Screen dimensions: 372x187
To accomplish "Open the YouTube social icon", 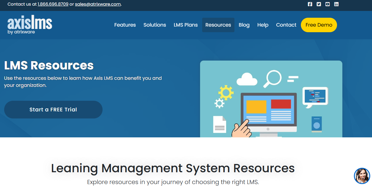I will [x=328, y=4].
